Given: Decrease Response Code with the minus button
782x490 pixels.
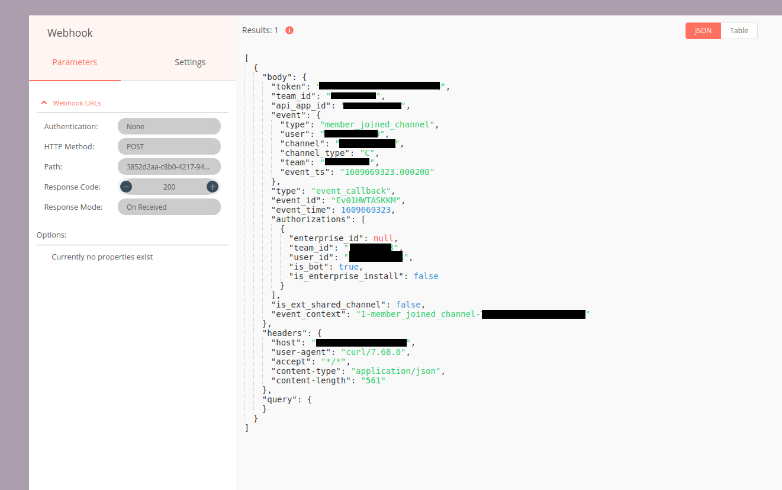Looking at the screenshot, I should pyautogui.click(x=126, y=187).
